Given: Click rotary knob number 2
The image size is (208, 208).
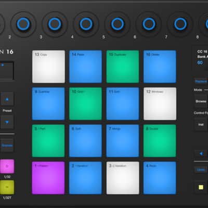Looking at the screenshot, I should click(x=23, y=24).
